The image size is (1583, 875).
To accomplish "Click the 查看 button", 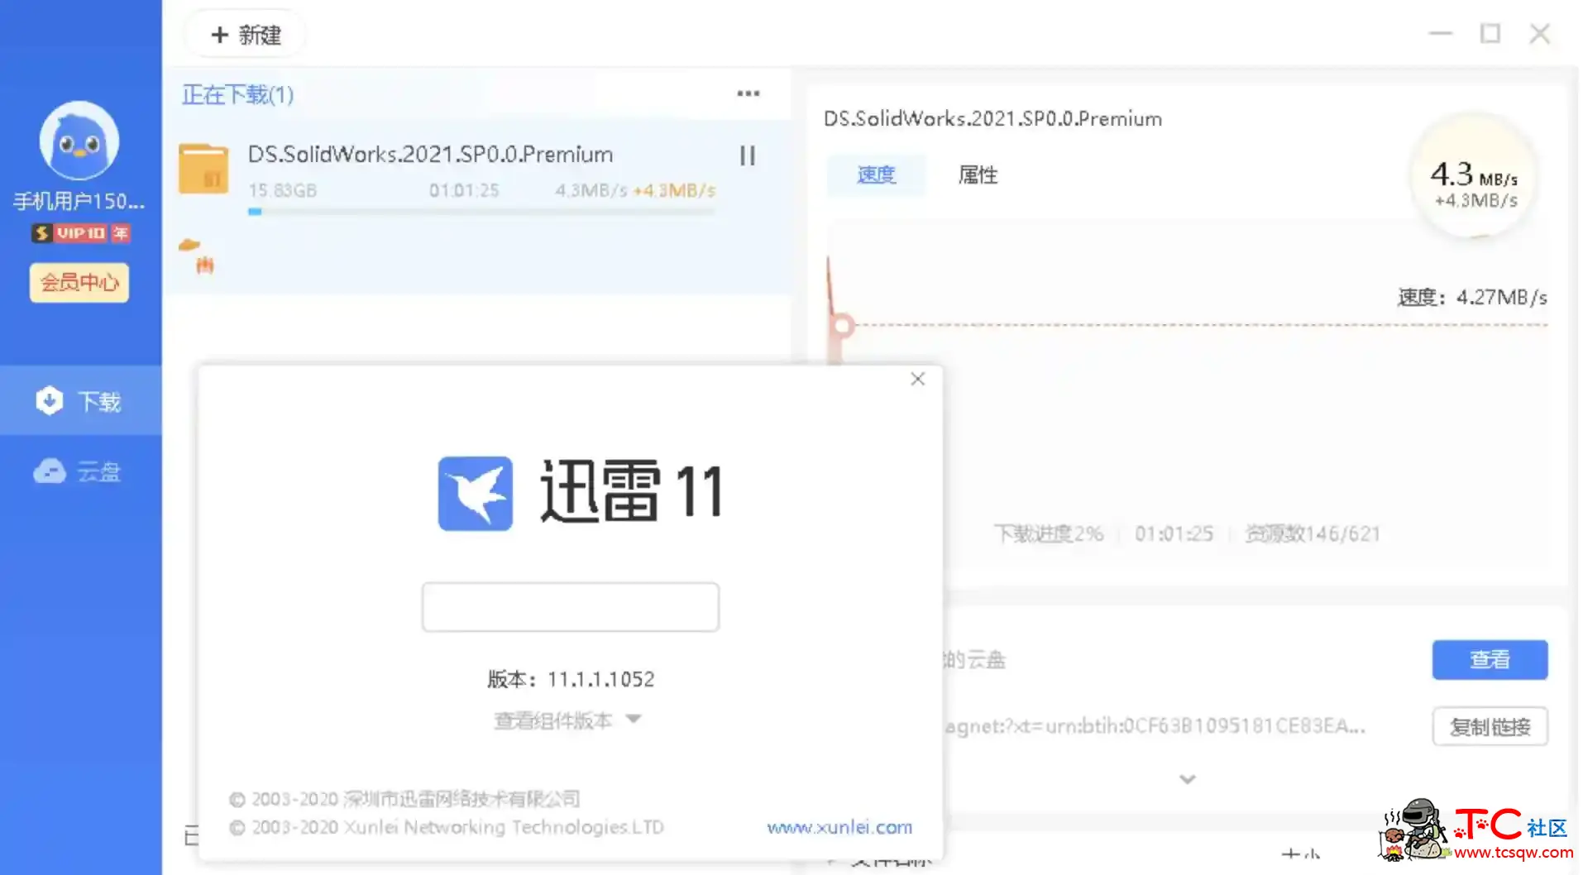I will pos(1490,659).
